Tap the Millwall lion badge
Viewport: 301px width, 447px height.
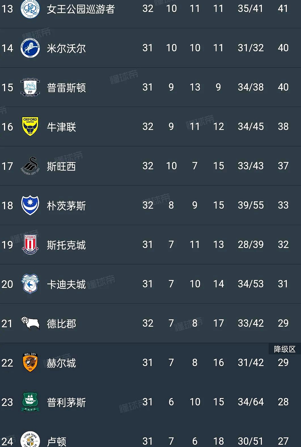pos(30,48)
